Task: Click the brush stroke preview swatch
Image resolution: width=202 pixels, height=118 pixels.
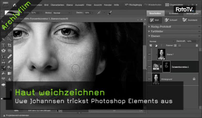Action: 12,13
